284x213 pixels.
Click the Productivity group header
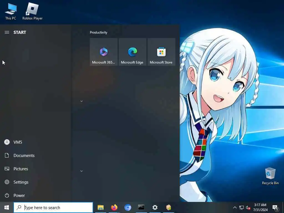(x=98, y=32)
